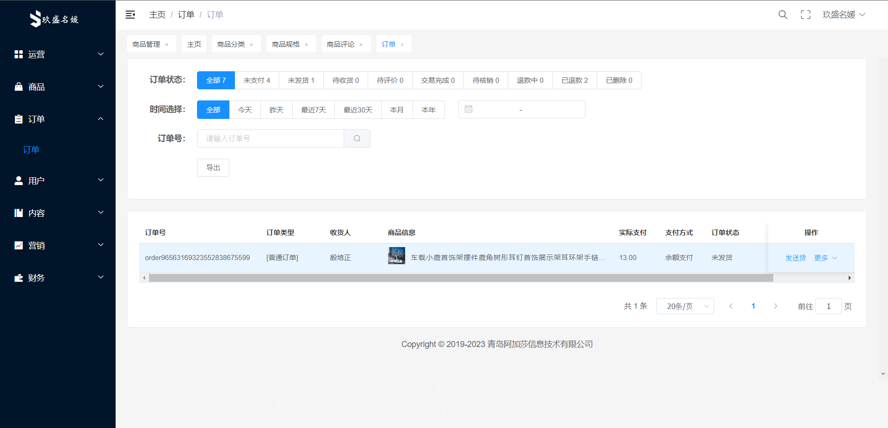Viewport: 888px width, 428px height.
Task: Click the horizontal table scrollbar
Action: 461,278
